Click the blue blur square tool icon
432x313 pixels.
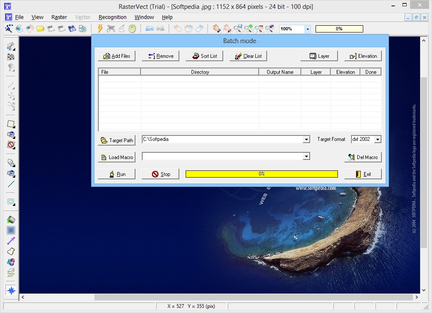(11, 230)
